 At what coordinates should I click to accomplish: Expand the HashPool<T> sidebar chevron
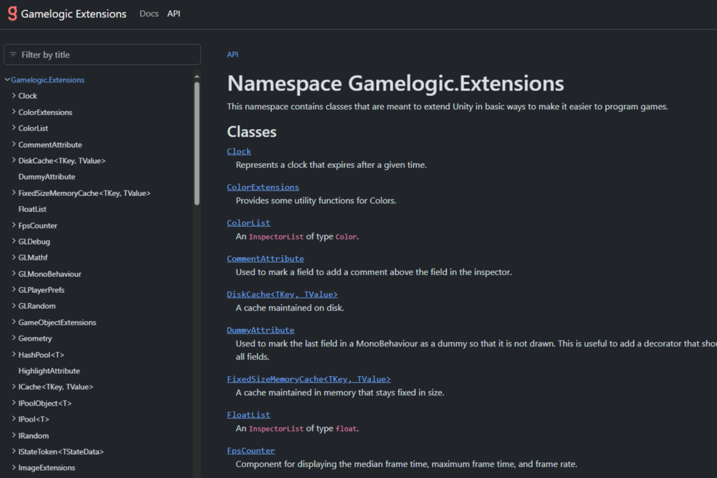coord(14,354)
